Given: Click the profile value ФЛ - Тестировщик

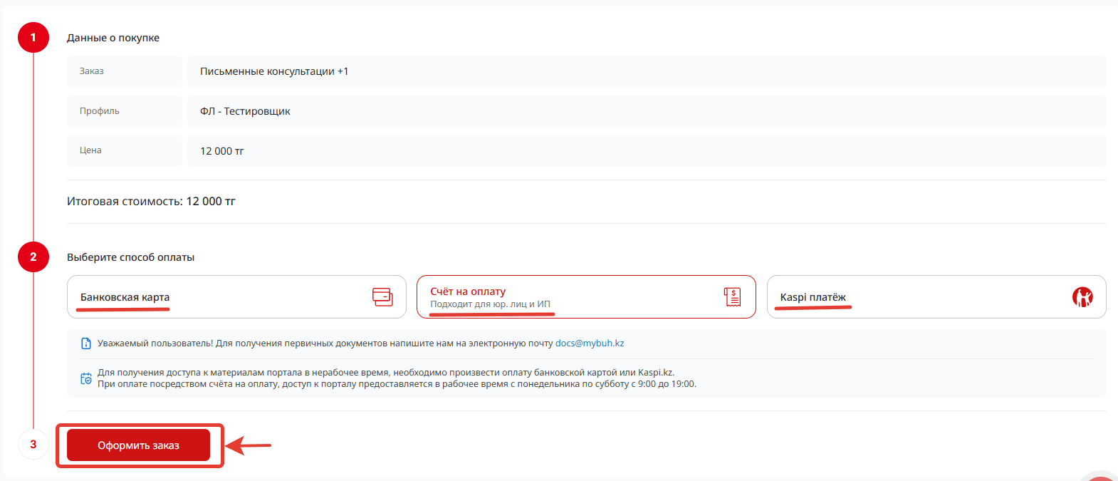Looking at the screenshot, I should coord(245,111).
